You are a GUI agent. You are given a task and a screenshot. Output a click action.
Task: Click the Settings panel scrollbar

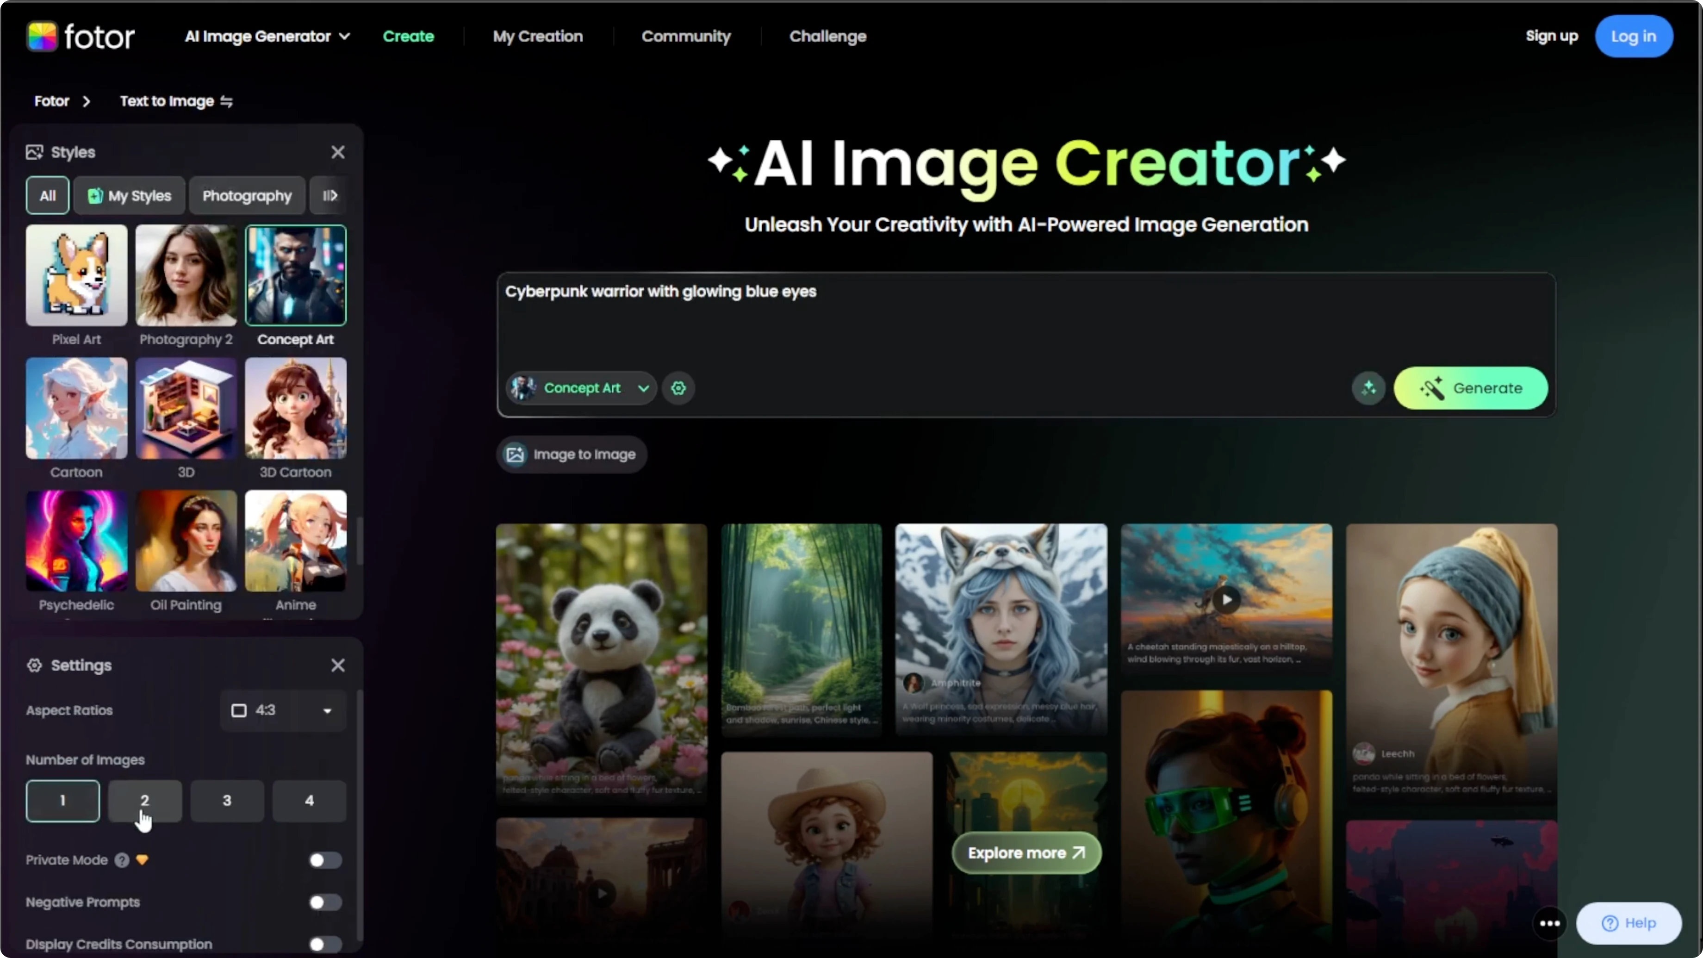(x=360, y=815)
